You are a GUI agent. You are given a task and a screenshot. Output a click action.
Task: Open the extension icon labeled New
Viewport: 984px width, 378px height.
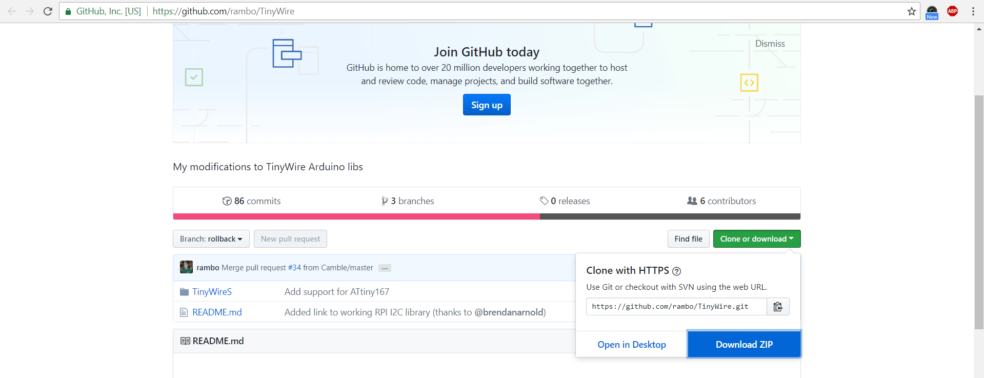click(x=932, y=12)
